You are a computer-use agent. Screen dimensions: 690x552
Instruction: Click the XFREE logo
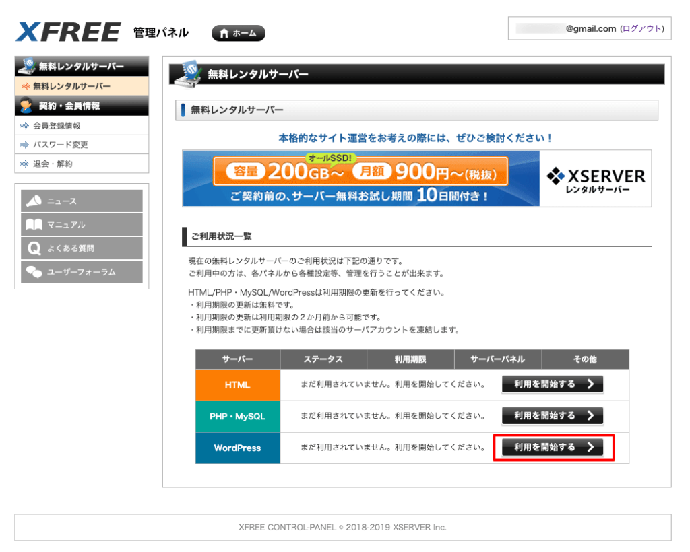coord(68,32)
